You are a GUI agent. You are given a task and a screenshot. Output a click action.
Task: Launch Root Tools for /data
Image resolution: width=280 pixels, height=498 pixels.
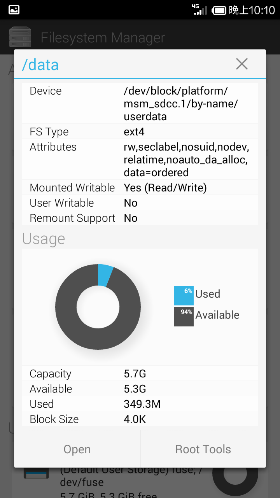pyautogui.click(x=203, y=449)
